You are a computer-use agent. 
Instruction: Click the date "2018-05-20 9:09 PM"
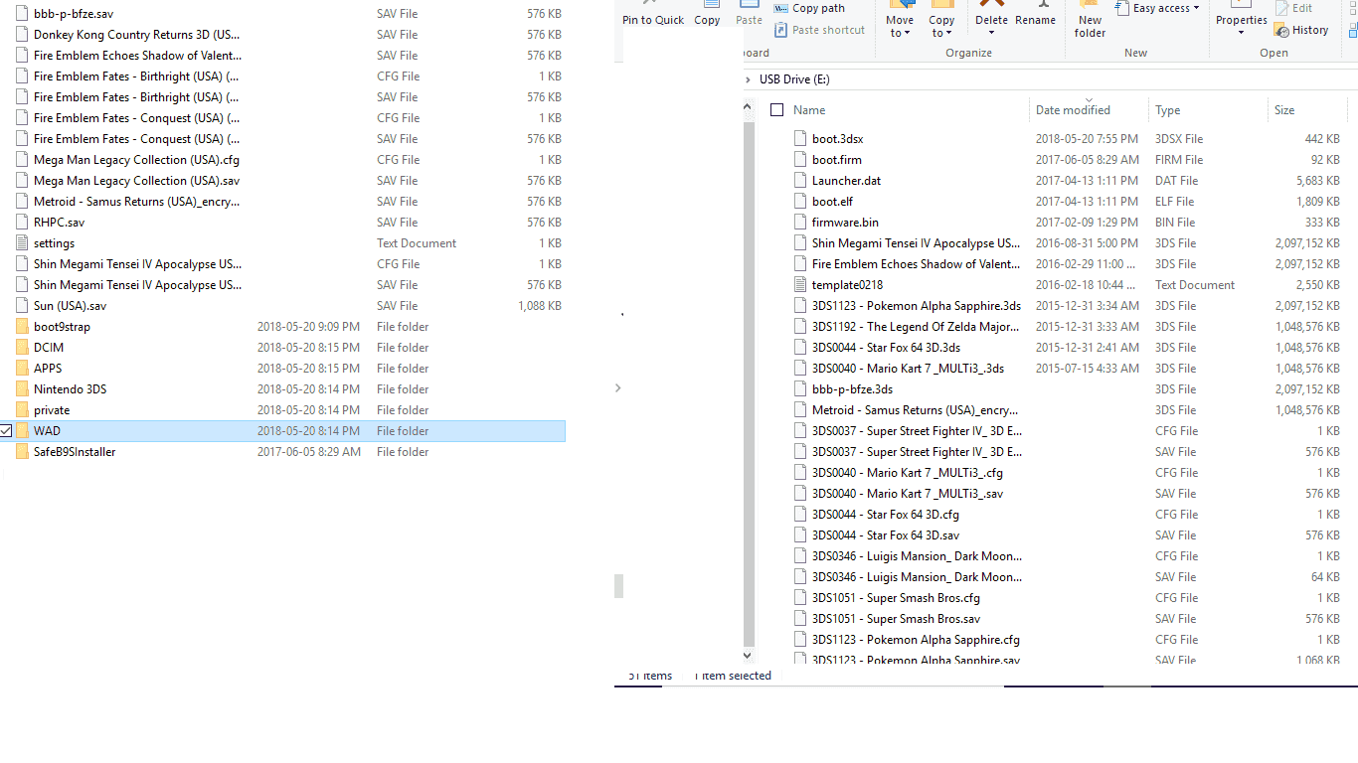[x=309, y=327]
